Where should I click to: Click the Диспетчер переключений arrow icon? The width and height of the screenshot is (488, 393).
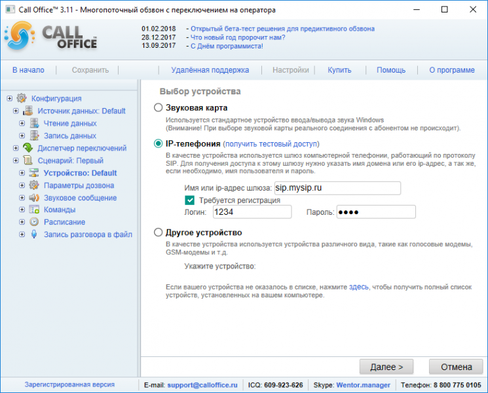[28, 148]
